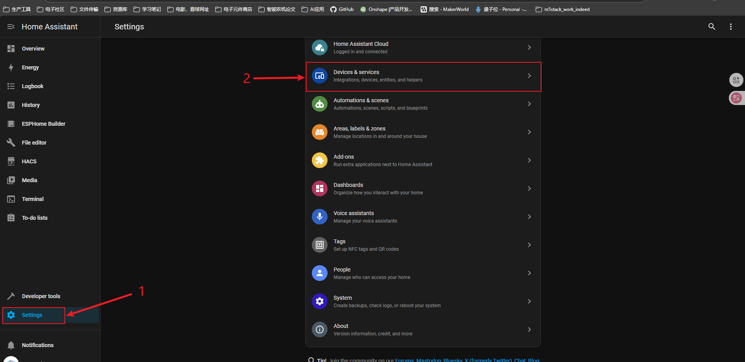Click the History chart icon
The width and height of the screenshot is (745, 362).
click(x=11, y=105)
